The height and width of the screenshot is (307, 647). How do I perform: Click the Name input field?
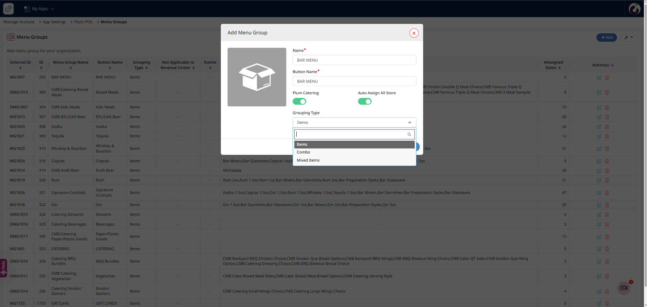pos(354,60)
